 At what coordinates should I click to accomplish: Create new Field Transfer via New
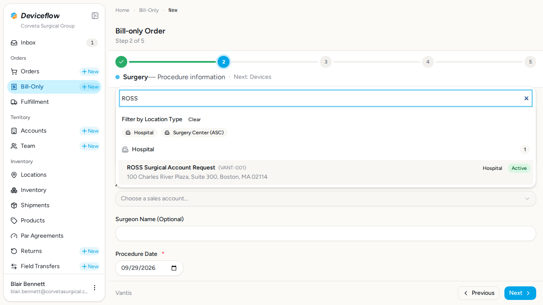click(90, 266)
